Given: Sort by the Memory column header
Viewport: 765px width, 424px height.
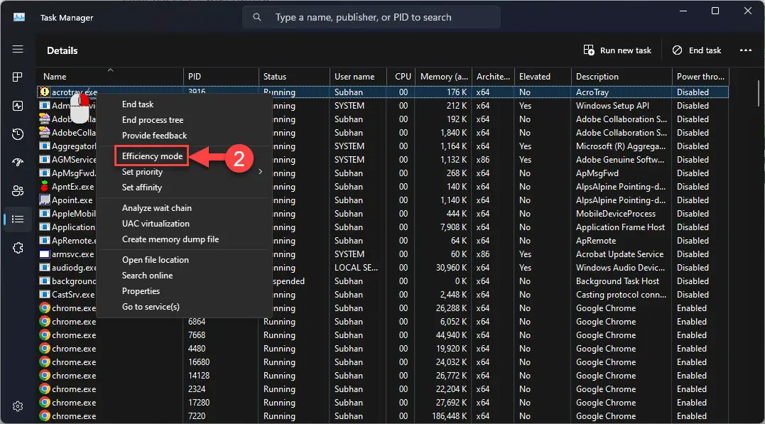Looking at the screenshot, I should [x=443, y=77].
